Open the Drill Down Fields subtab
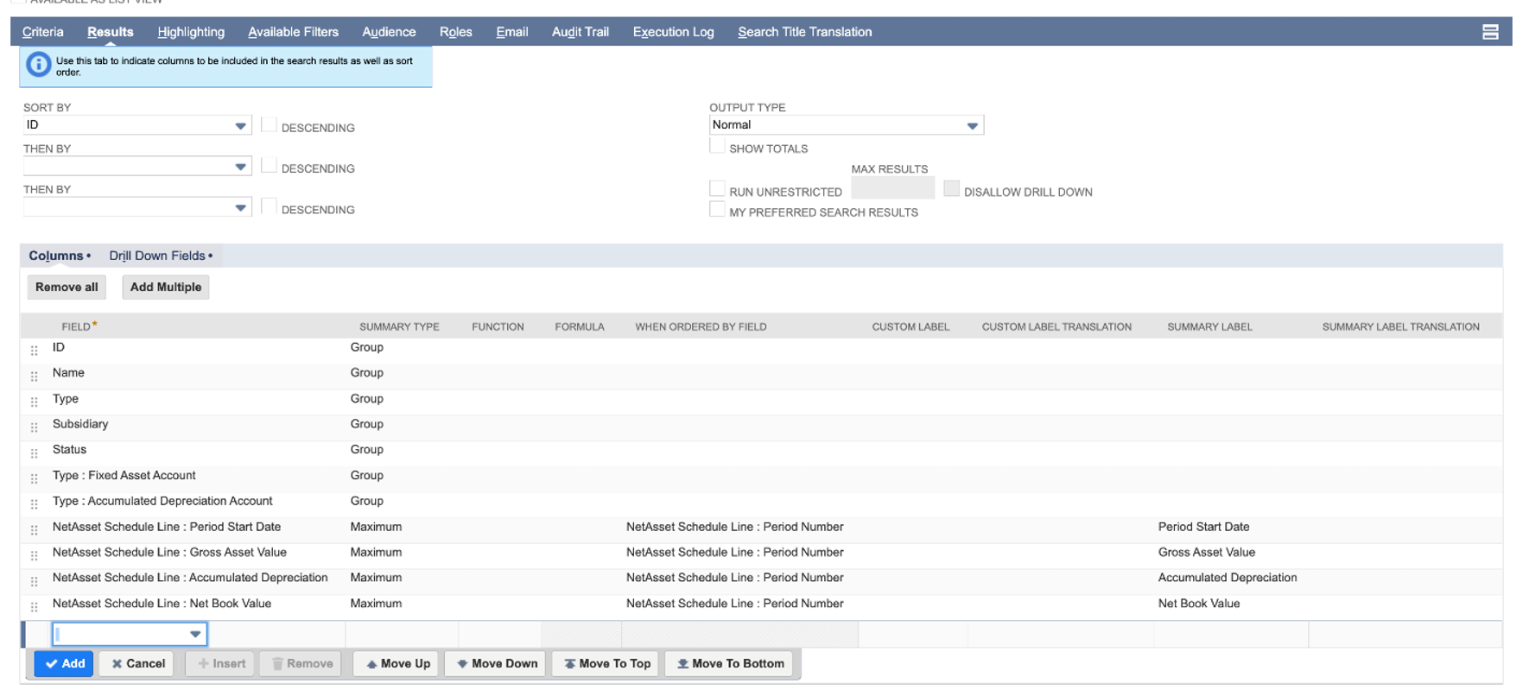The image size is (1529, 690). pyautogui.click(x=157, y=256)
